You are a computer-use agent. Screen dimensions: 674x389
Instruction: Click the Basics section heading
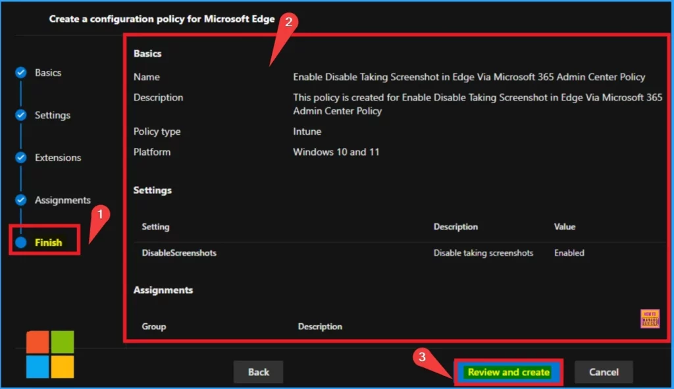coord(147,54)
